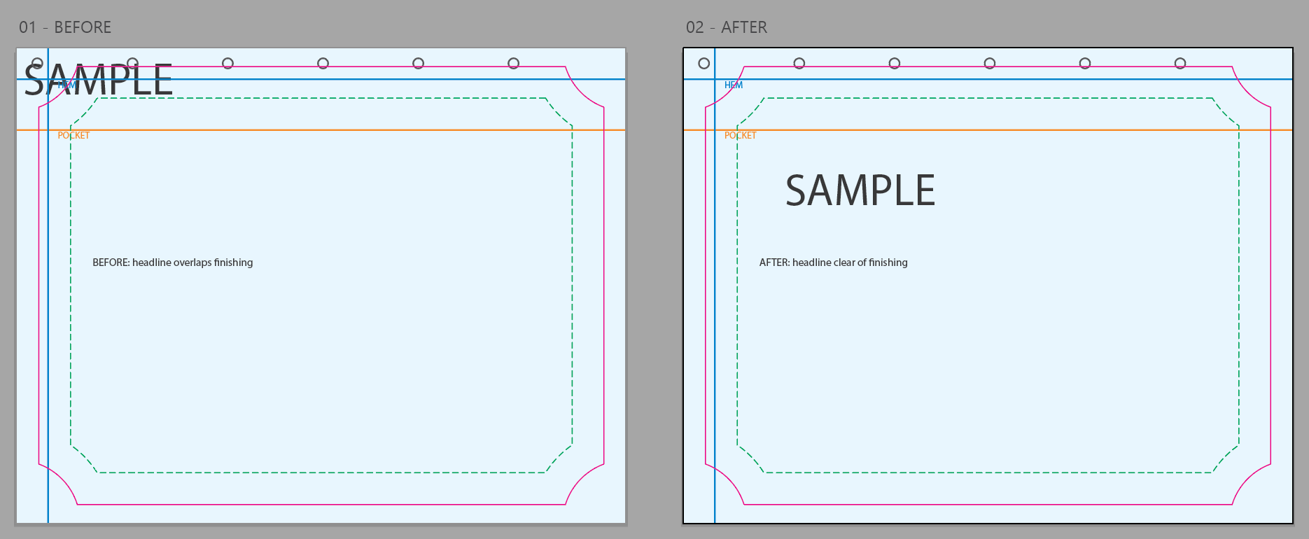Click the HEM label in the AFTER artboard
This screenshot has height=539, width=1309.
coord(734,85)
